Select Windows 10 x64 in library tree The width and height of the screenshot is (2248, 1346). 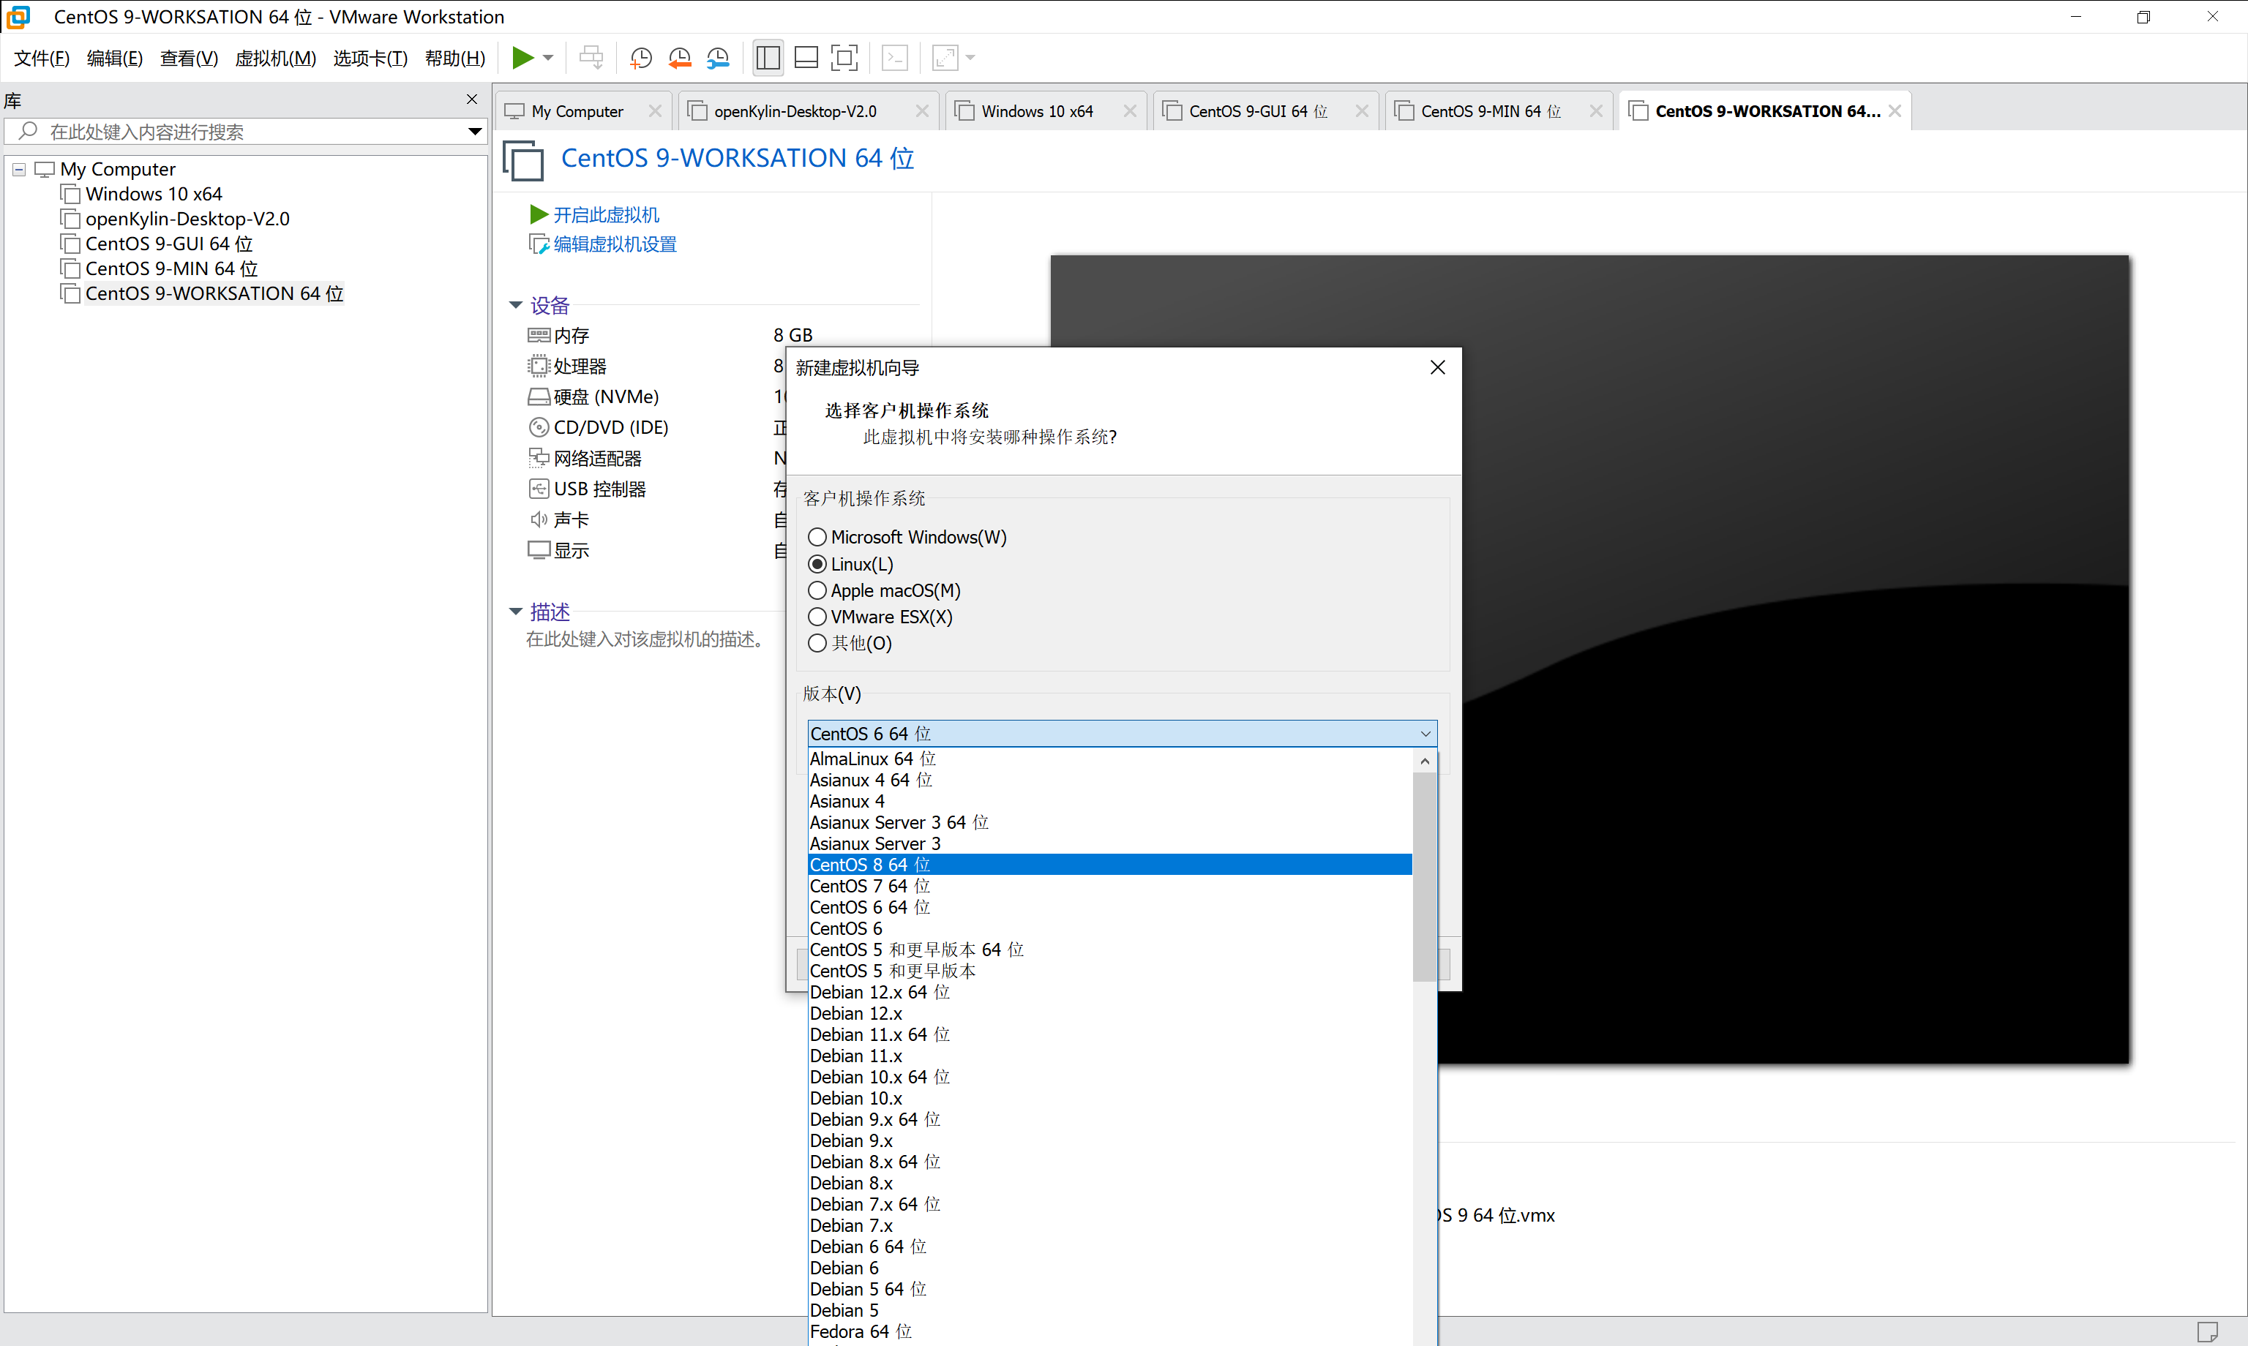(x=154, y=194)
